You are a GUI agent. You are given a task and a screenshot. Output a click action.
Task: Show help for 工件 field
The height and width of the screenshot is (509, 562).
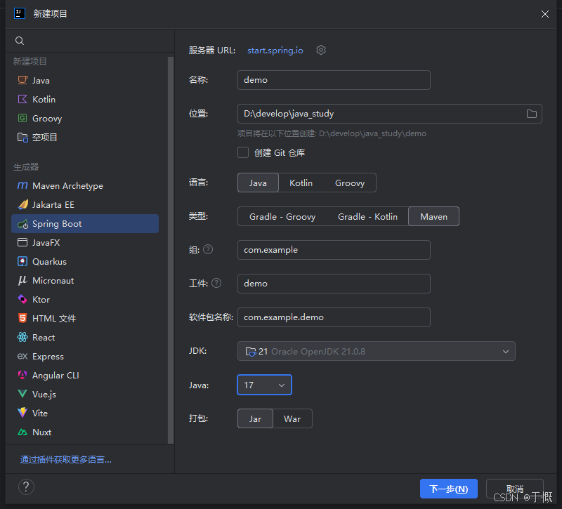[x=216, y=284]
